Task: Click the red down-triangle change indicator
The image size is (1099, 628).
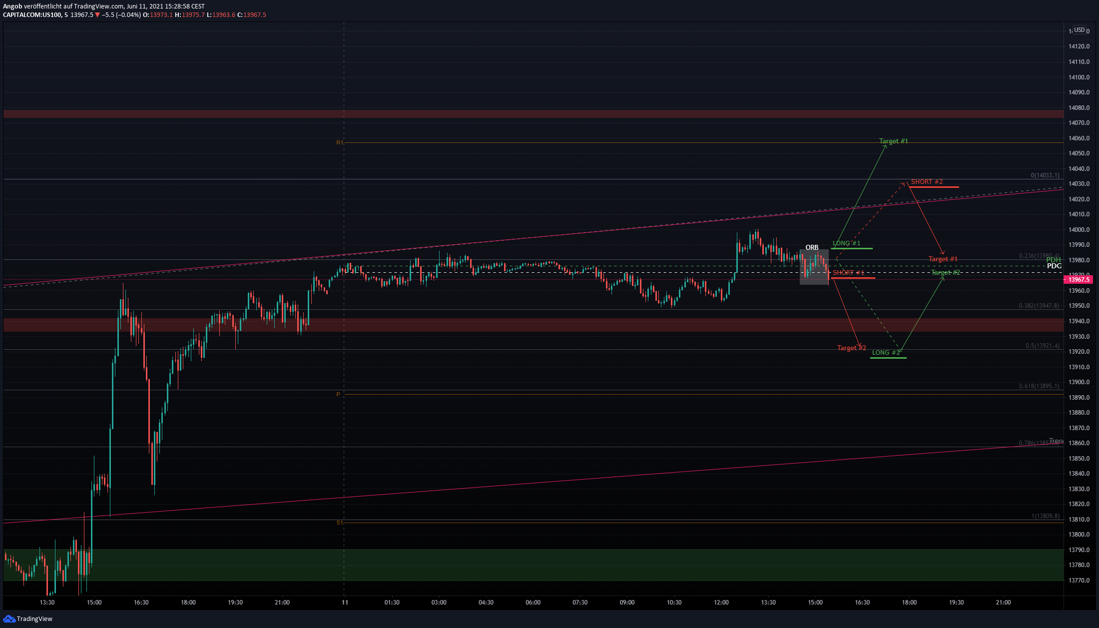Action: tap(97, 15)
